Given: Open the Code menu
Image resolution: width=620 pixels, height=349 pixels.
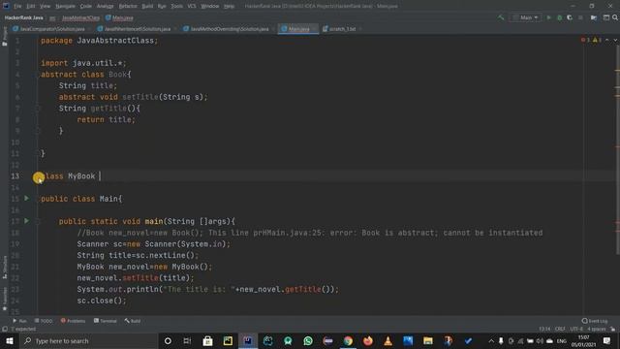Looking at the screenshot, I should (x=86, y=6).
